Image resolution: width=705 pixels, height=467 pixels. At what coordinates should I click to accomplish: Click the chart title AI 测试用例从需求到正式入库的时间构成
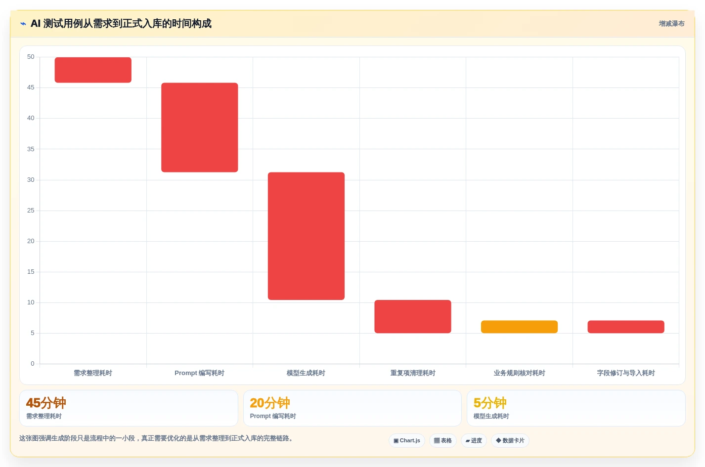coord(121,24)
